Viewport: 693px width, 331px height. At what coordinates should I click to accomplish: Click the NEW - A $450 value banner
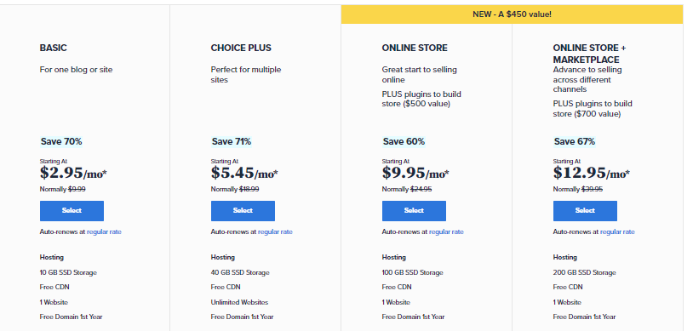512,14
